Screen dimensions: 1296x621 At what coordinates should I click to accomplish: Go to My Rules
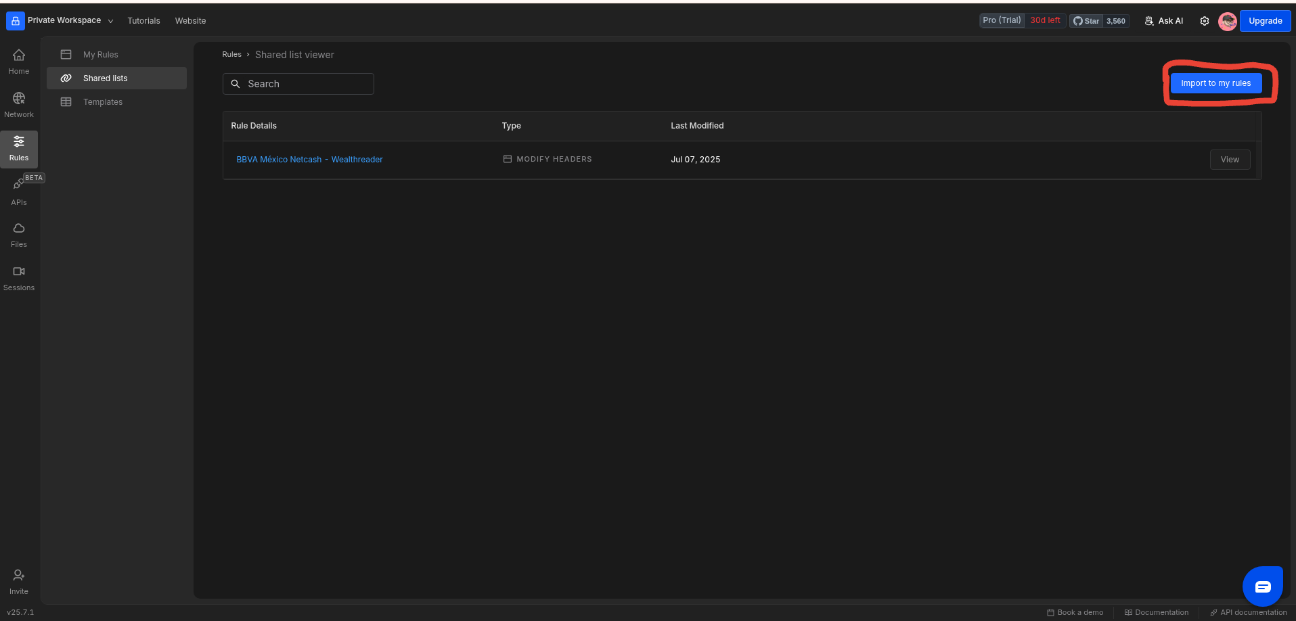click(116, 55)
